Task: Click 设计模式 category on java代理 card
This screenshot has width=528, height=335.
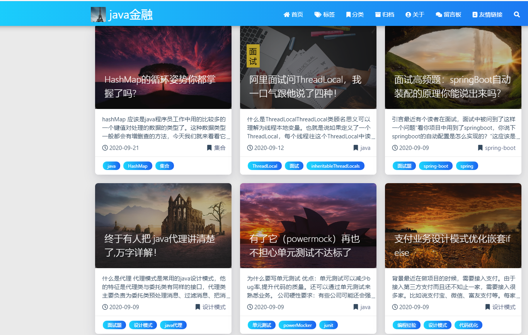Action: [x=214, y=307]
